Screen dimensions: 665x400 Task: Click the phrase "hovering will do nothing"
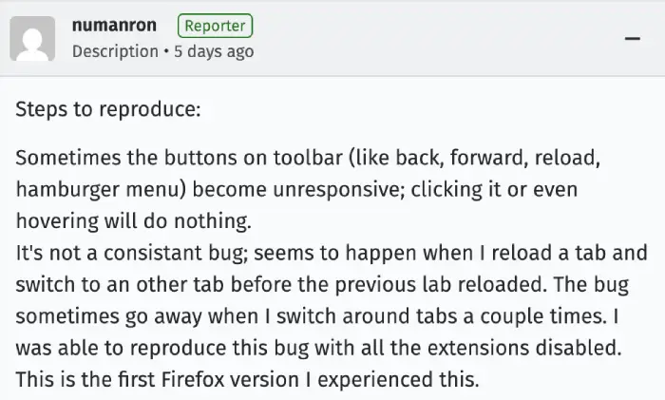[x=119, y=220]
